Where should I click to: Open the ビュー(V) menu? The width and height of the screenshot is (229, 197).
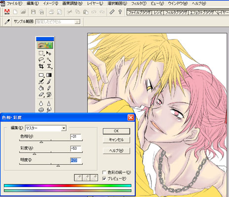157,3
